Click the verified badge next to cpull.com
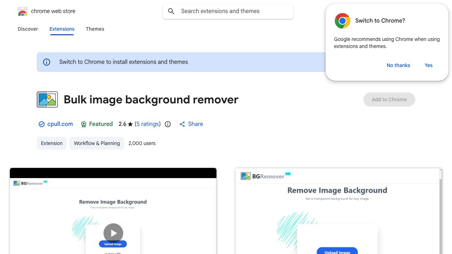Screen dimensions: 452x254 [x=42, y=124]
